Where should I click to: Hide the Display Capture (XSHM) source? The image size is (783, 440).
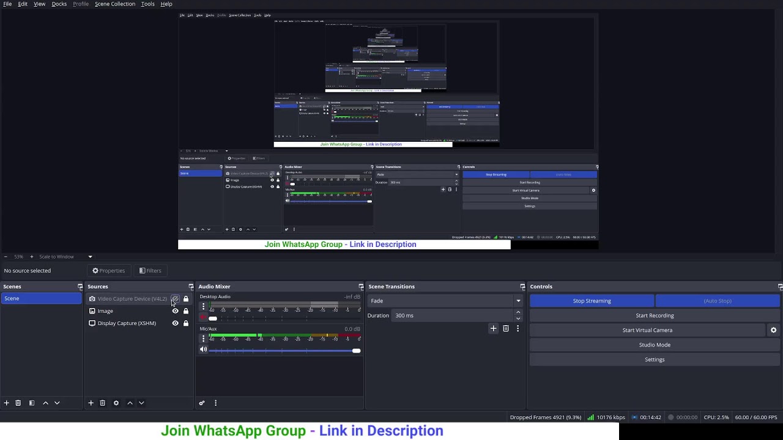[x=175, y=323]
